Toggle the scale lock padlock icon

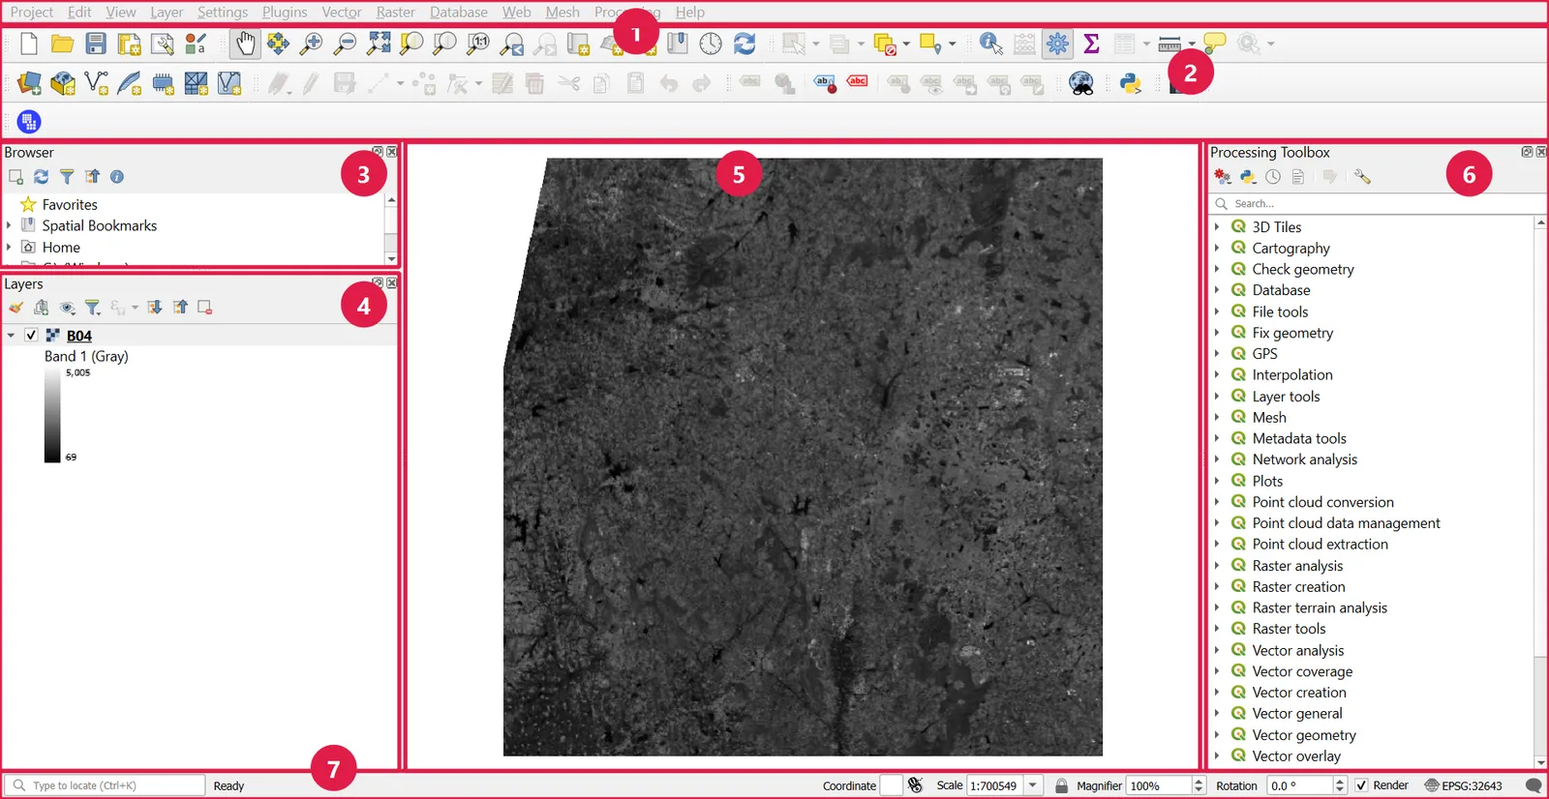pos(1061,785)
